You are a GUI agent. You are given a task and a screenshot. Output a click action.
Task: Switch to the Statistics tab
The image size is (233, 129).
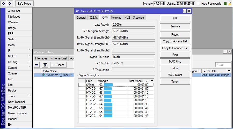(x=138, y=18)
